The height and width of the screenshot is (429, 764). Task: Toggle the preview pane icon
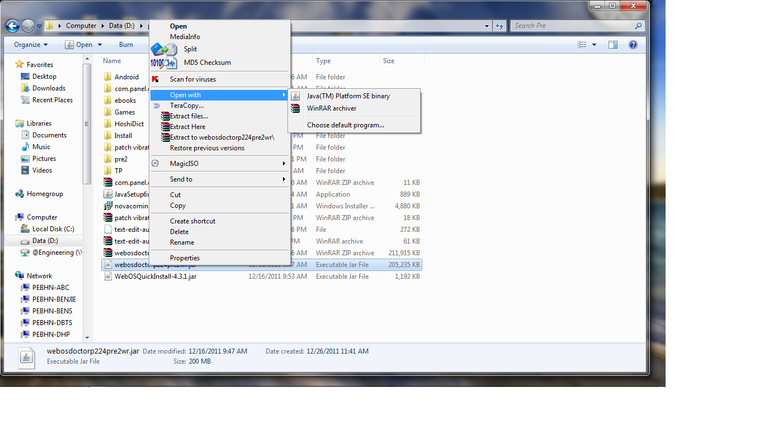(613, 45)
